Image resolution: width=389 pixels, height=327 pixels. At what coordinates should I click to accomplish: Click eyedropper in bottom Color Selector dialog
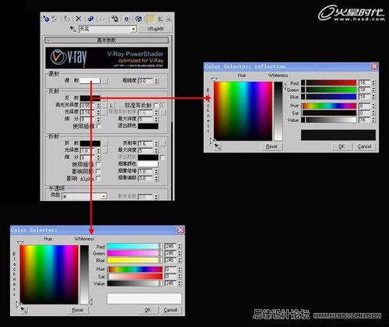pyautogui.click(x=23, y=310)
